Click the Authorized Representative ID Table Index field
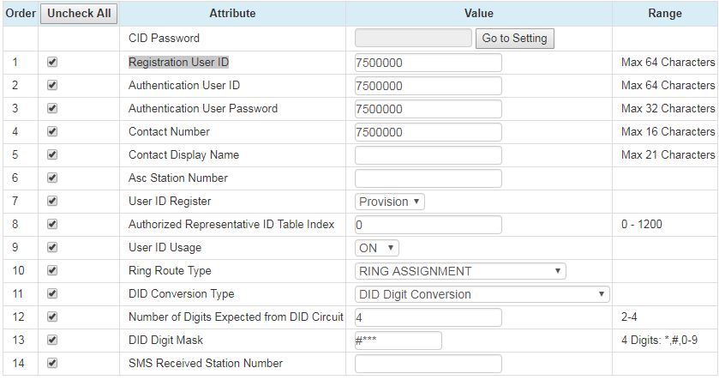The height and width of the screenshot is (380, 719). [428, 225]
